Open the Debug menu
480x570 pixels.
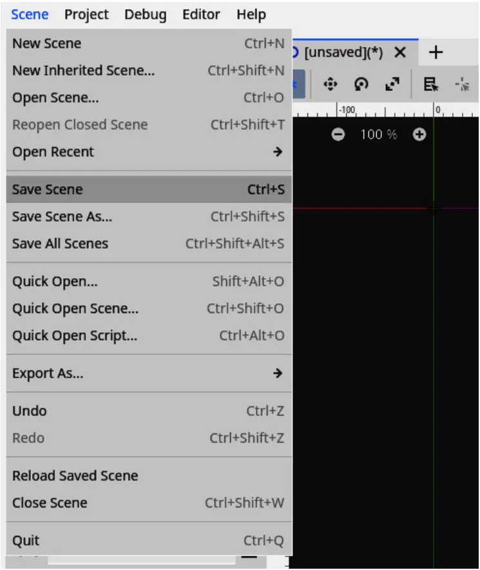tap(145, 14)
